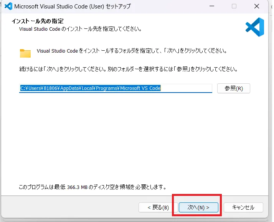Click the yellow folder icon
The image size is (274, 222).
pyautogui.click(x=25, y=53)
